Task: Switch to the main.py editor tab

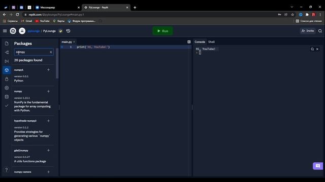Action: point(67,42)
